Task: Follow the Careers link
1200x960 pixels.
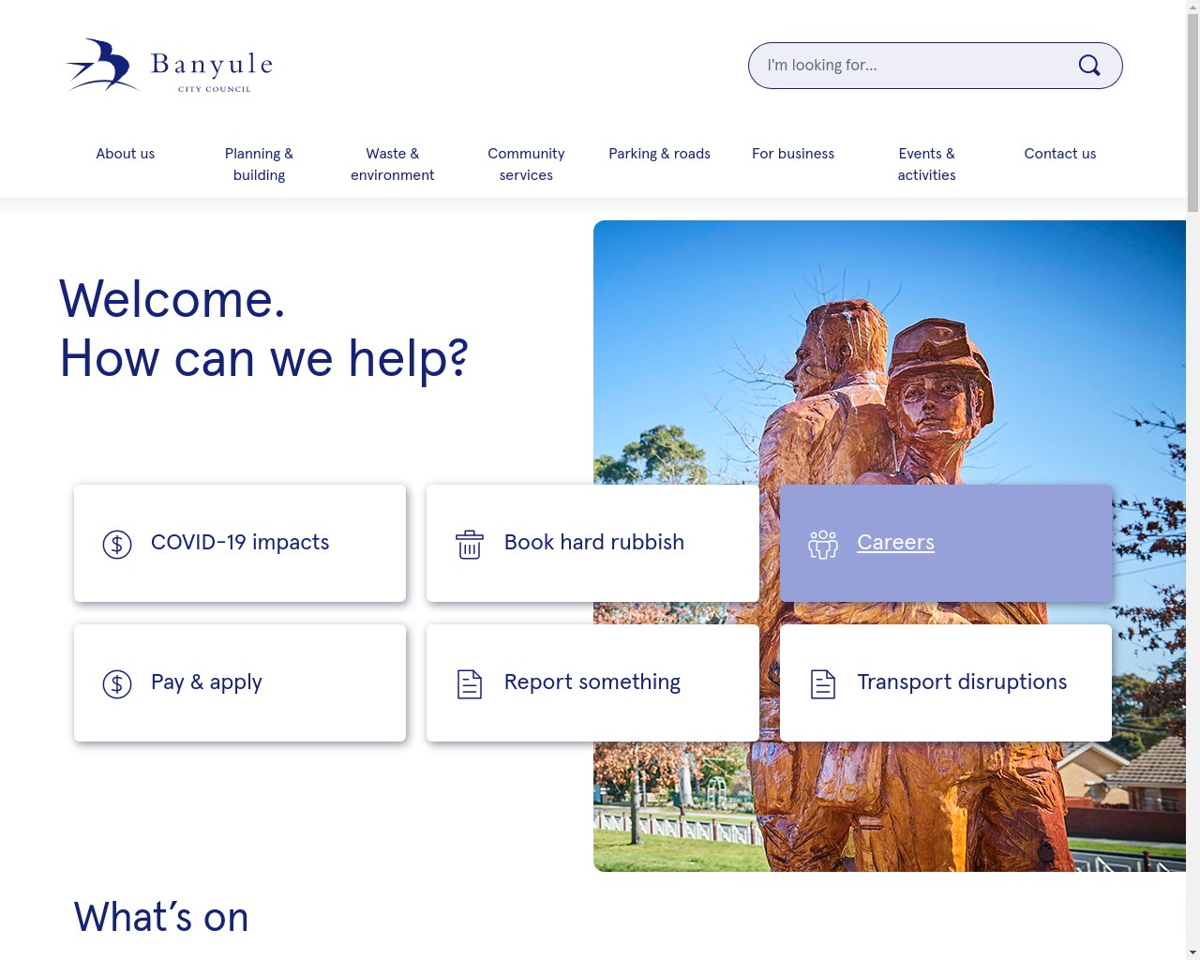Action: coord(895,542)
